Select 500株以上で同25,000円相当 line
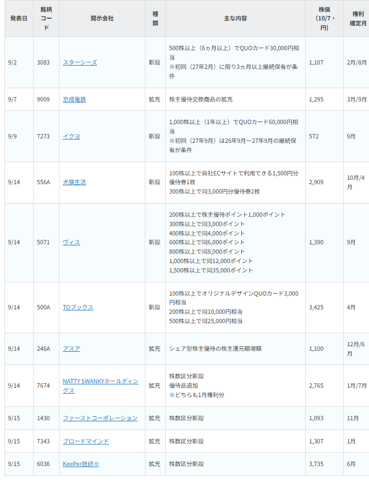369x482 pixels. pos(205,321)
